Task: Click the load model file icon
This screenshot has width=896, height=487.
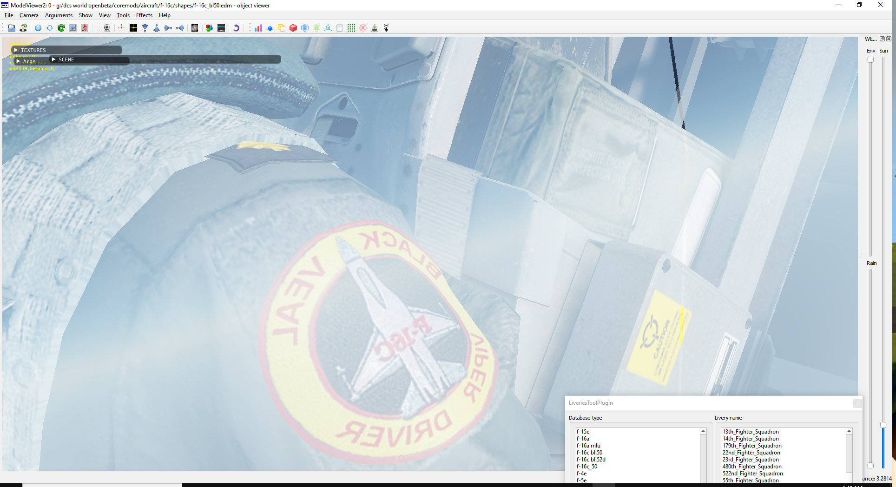Action: (x=11, y=28)
